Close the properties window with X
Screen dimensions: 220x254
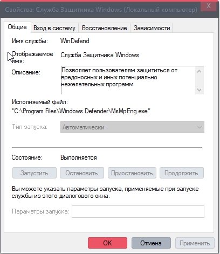209,6
